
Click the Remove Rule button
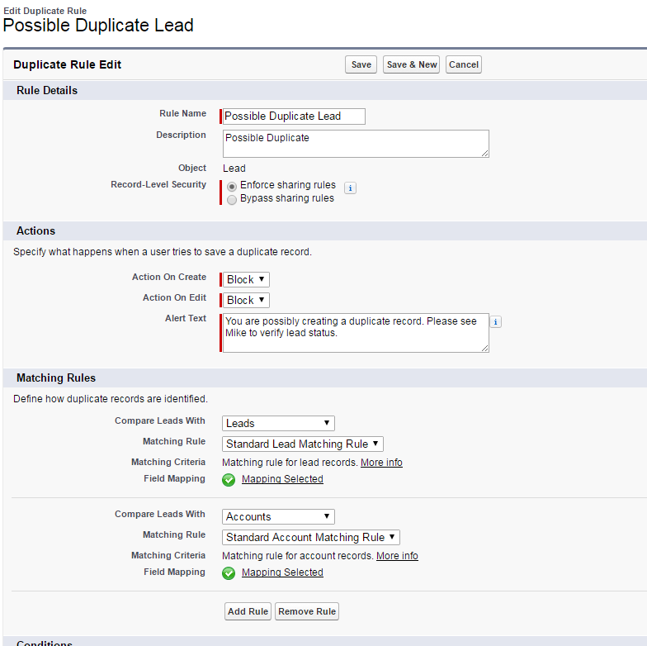307,612
